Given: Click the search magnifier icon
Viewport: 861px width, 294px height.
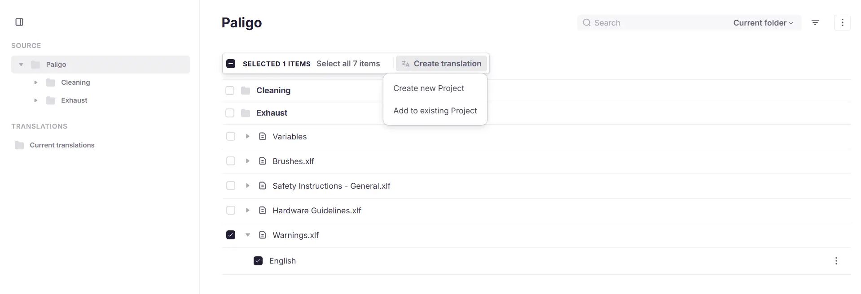Looking at the screenshot, I should (x=586, y=22).
